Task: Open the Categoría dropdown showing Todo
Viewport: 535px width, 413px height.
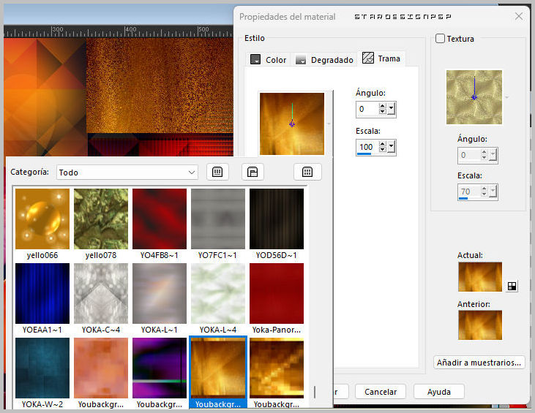Action: point(127,173)
